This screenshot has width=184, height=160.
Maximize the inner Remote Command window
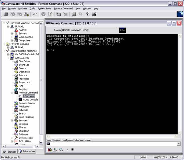[174, 23]
